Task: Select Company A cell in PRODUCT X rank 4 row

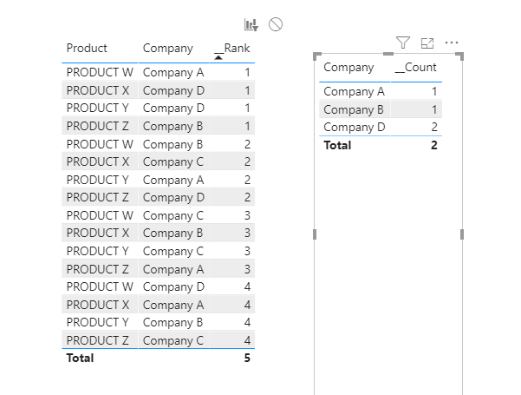Action: [173, 306]
